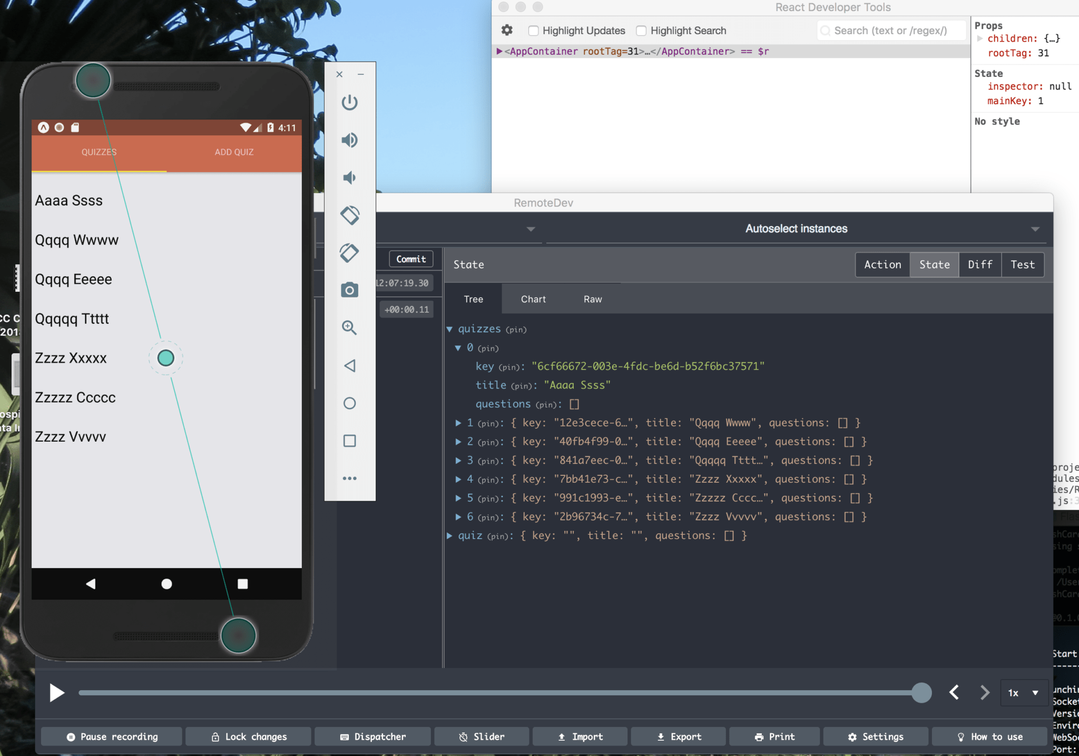Close the emulator toolbar with X icon
The height and width of the screenshot is (756, 1079).
339,74
